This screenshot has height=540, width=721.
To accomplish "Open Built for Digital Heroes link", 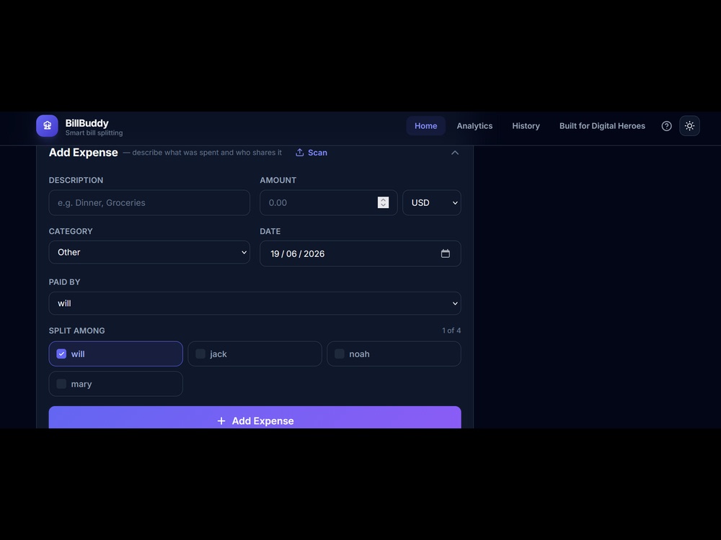I will [602, 126].
